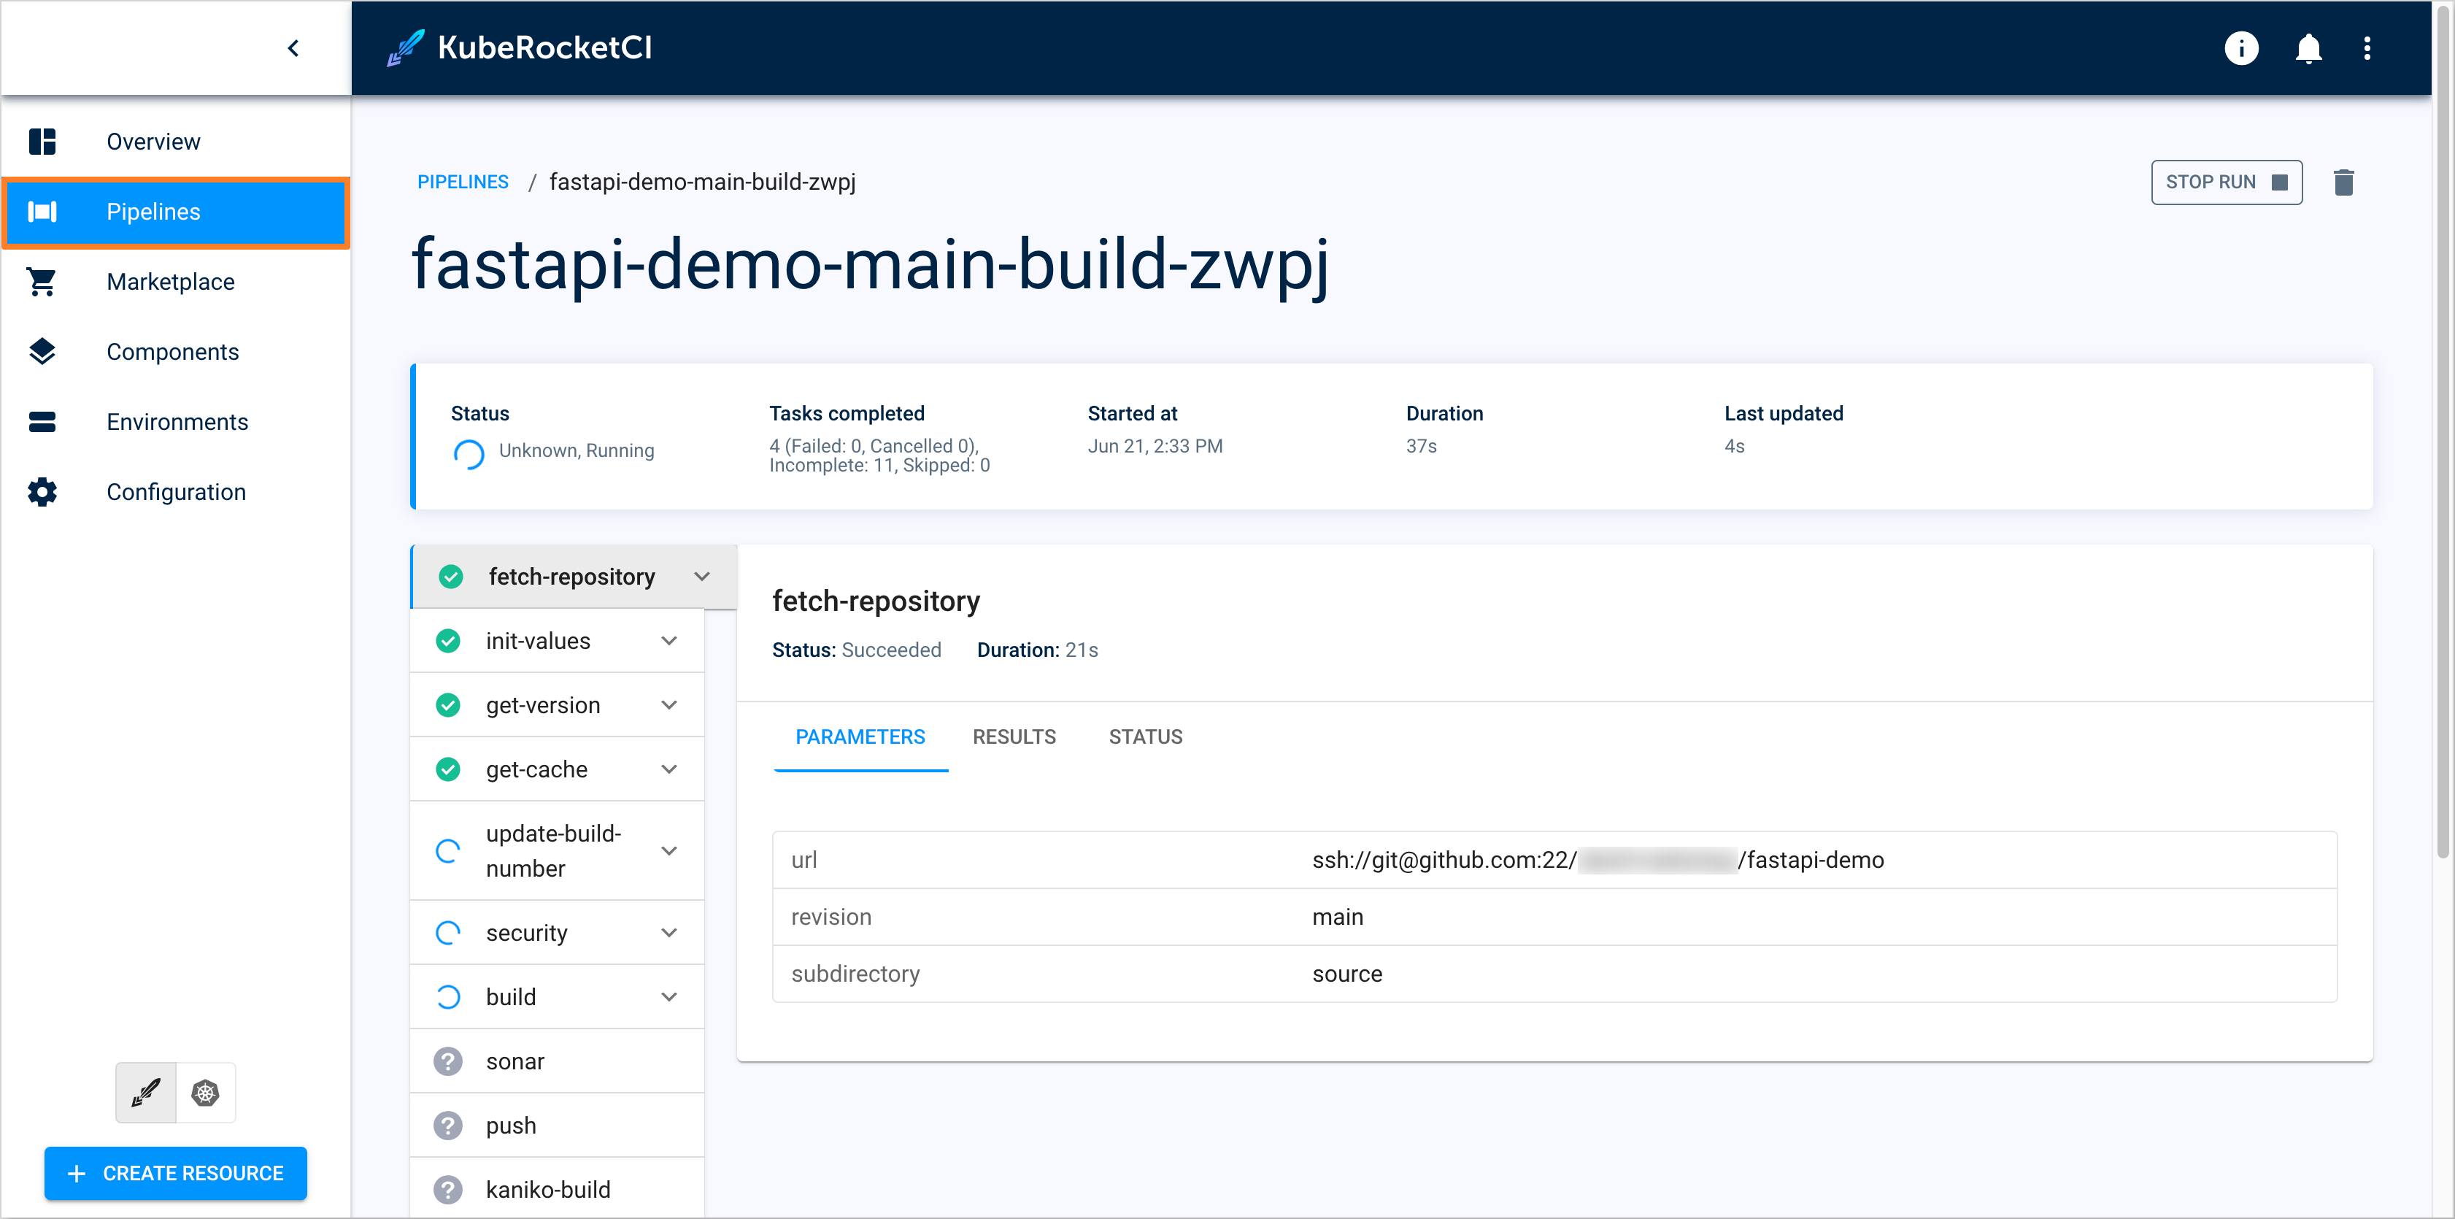Select the RESULTS tab
Screen dimensions: 2455x1219
[1016, 734]
